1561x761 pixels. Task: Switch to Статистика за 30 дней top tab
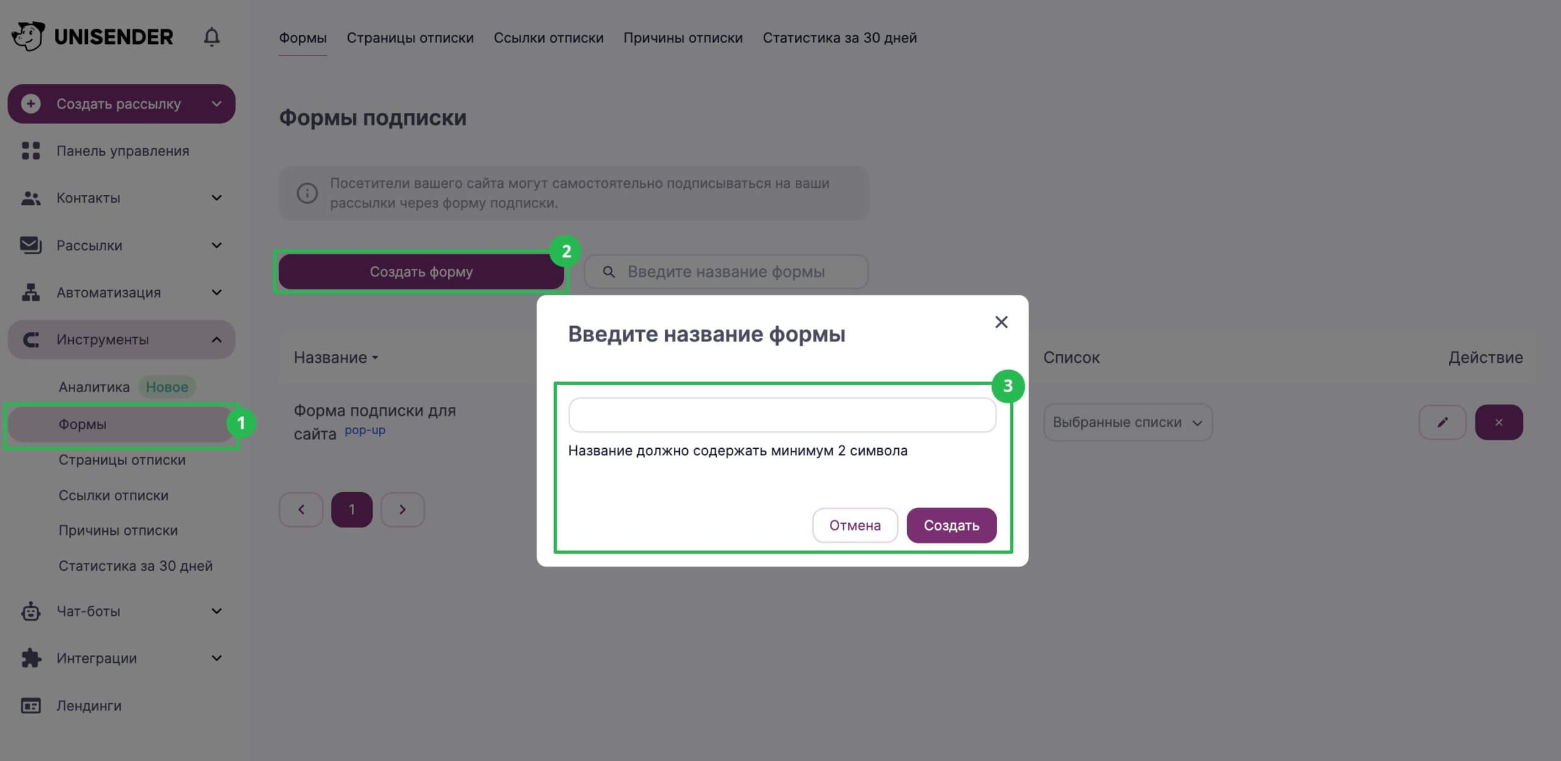point(840,38)
